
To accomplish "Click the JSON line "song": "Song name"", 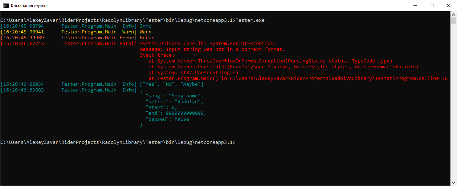I will (175, 96).
